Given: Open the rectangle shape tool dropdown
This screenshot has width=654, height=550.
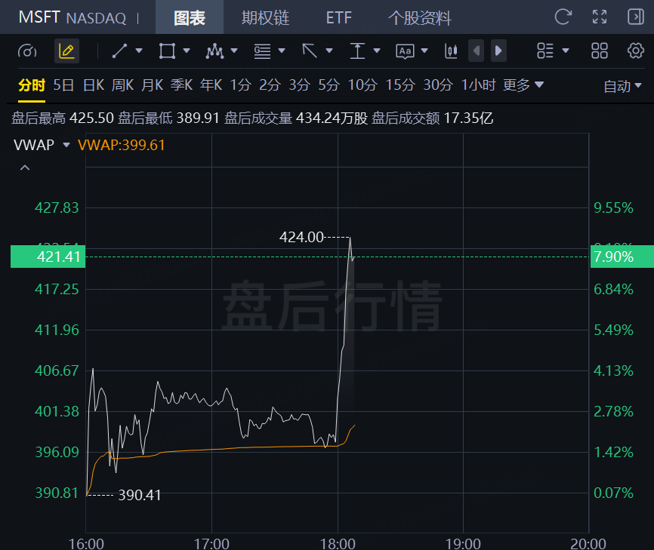Looking at the screenshot, I should [187, 51].
